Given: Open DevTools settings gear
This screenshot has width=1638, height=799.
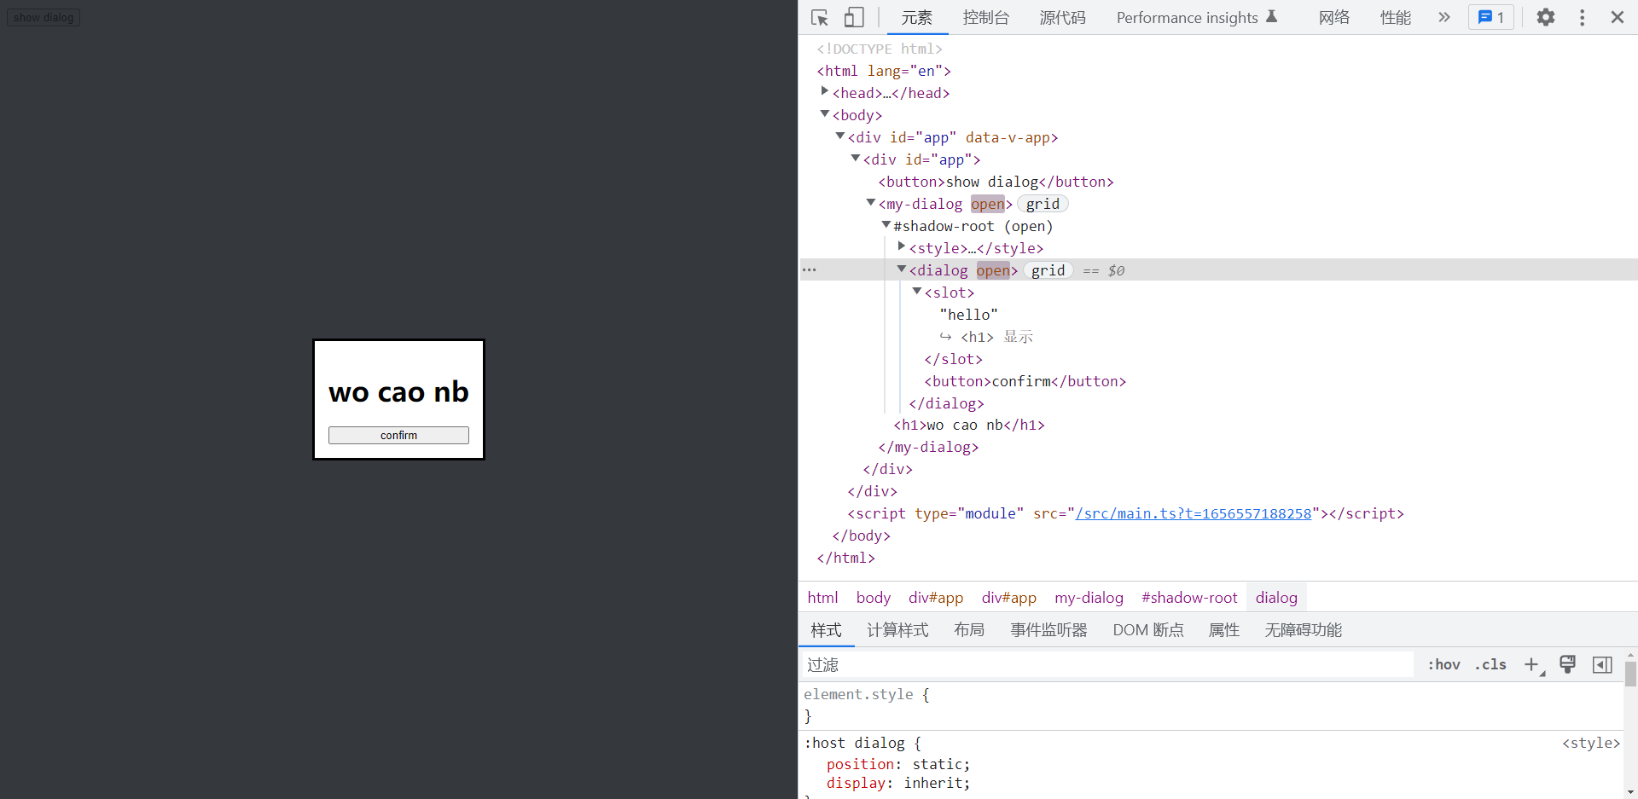Looking at the screenshot, I should click(1545, 18).
